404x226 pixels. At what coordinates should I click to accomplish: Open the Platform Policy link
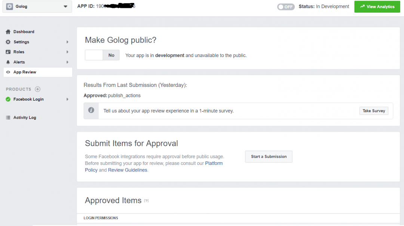214,163
